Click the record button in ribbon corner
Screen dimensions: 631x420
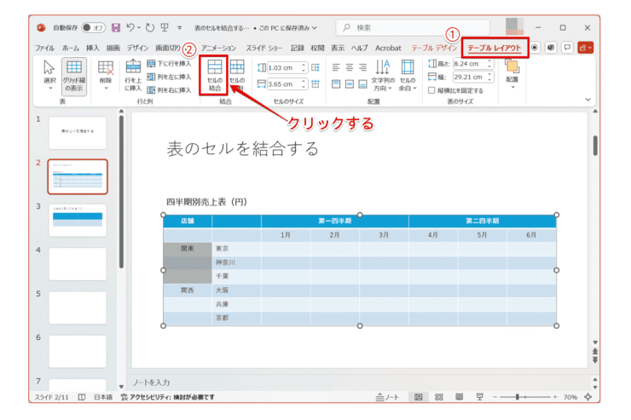coord(535,48)
